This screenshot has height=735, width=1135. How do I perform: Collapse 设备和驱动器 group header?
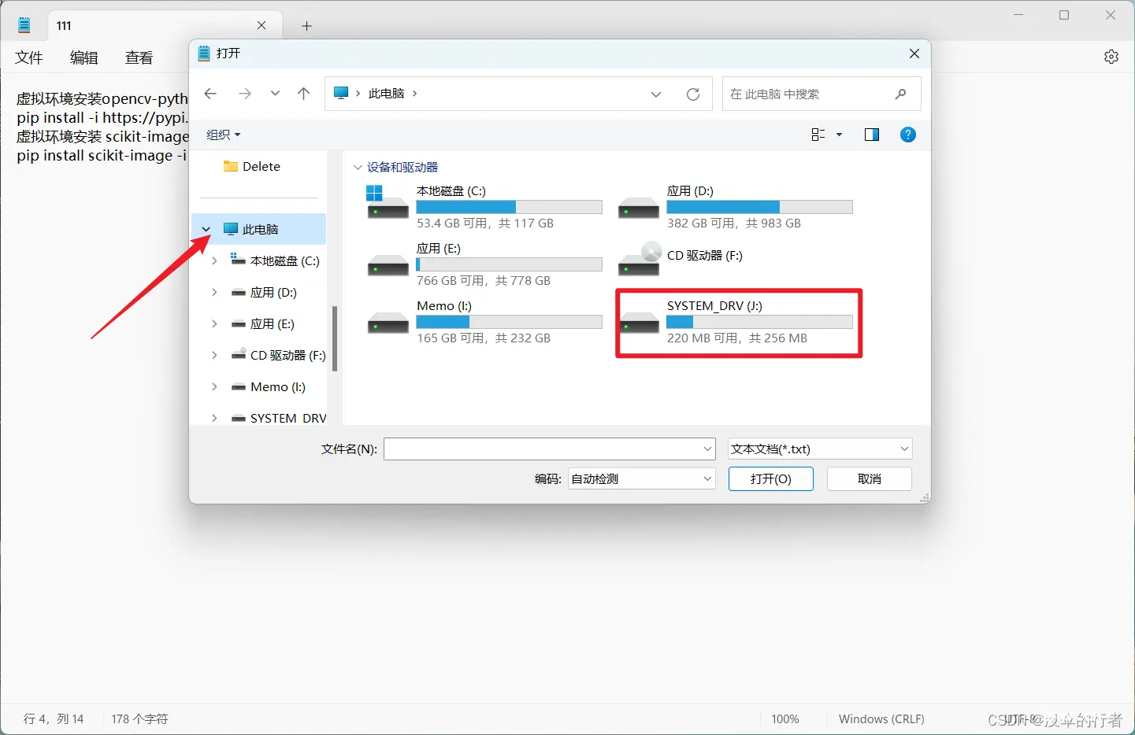tap(358, 168)
